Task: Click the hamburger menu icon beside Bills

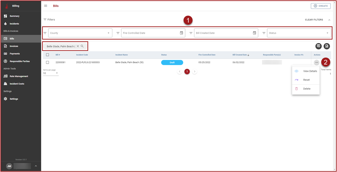Action: pos(45,6)
